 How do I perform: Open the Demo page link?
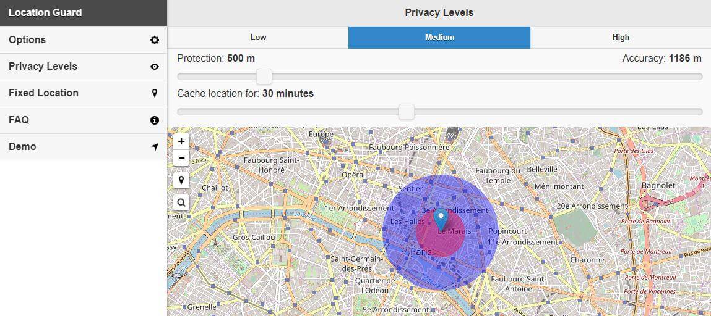[84, 147]
